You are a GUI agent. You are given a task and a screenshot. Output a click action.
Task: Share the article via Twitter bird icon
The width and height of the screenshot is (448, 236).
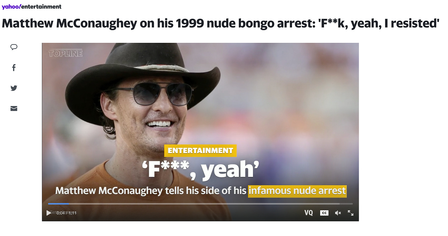(14, 88)
